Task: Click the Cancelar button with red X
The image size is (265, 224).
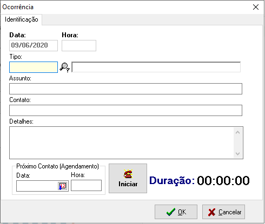Action: click(223, 212)
